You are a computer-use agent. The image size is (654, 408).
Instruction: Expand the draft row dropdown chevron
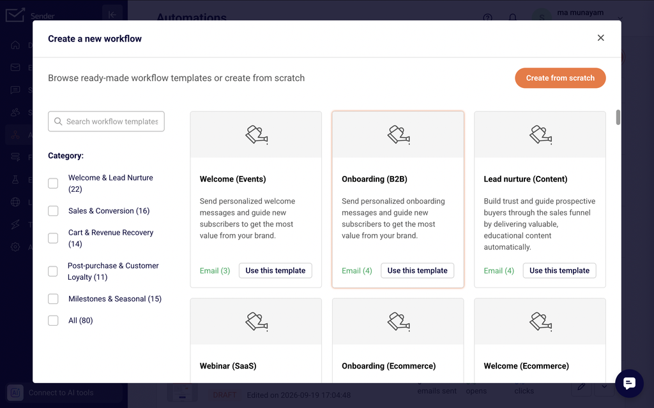(x=604, y=387)
